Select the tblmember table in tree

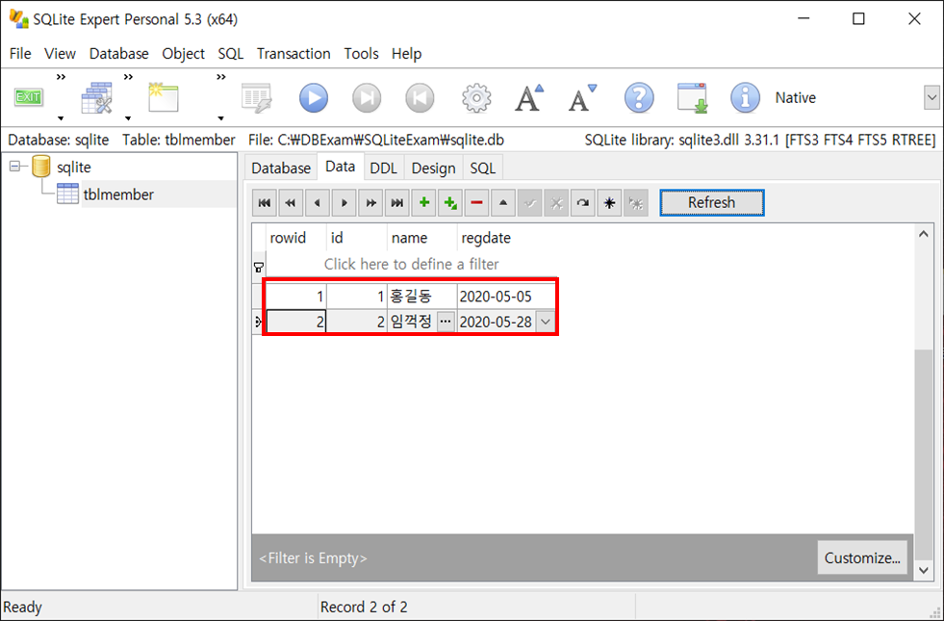[x=118, y=194]
